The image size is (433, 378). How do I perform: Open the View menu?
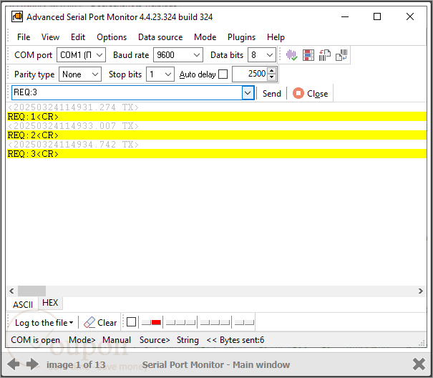pyautogui.click(x=50, y=37)
